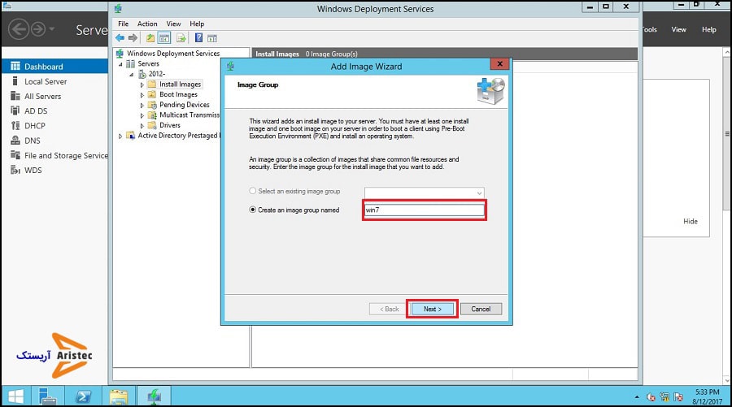Click the image group name text field

click(x=424, y=210)
